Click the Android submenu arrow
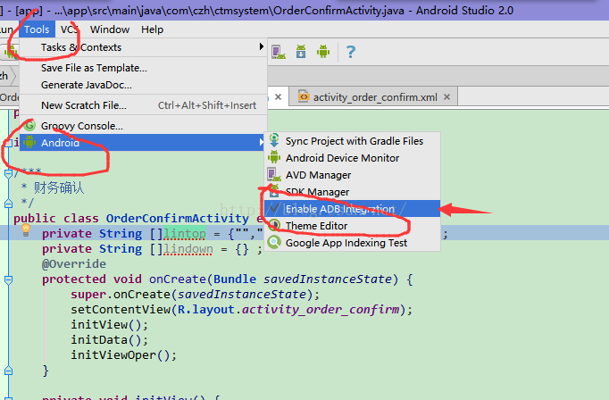The image size is (609, 400). (261, 143)
